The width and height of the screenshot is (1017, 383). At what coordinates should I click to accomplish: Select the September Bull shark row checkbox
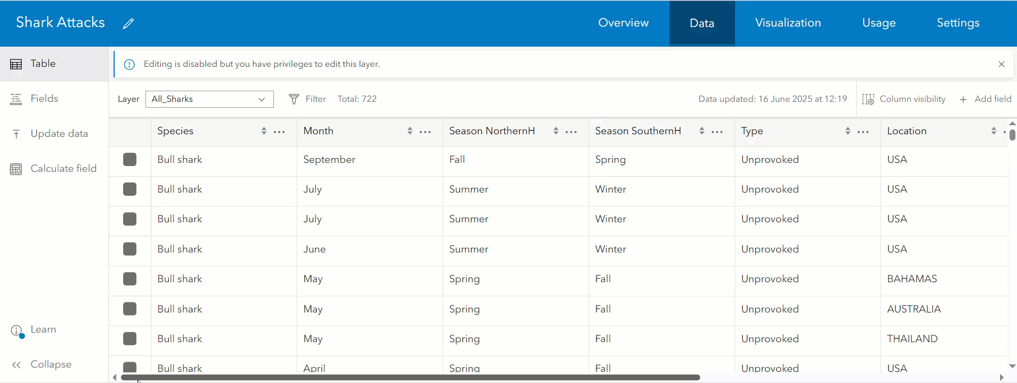[x=130, y=160]
